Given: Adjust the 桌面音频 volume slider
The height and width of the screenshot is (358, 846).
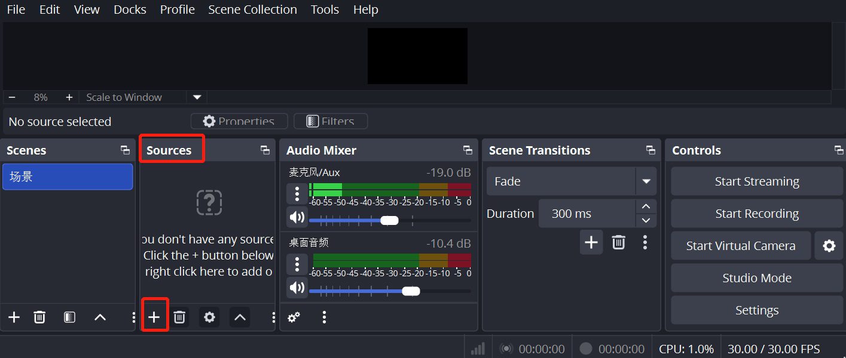Looking at the screenshot, I should [x=411, y=291].
